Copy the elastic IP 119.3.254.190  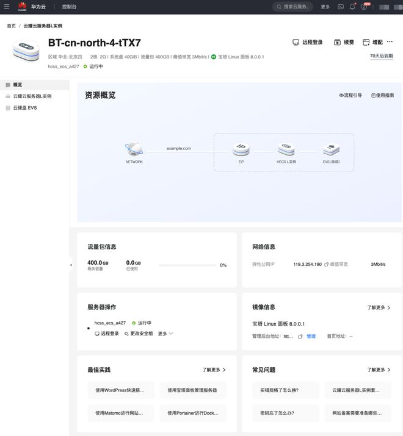point(327,265)
